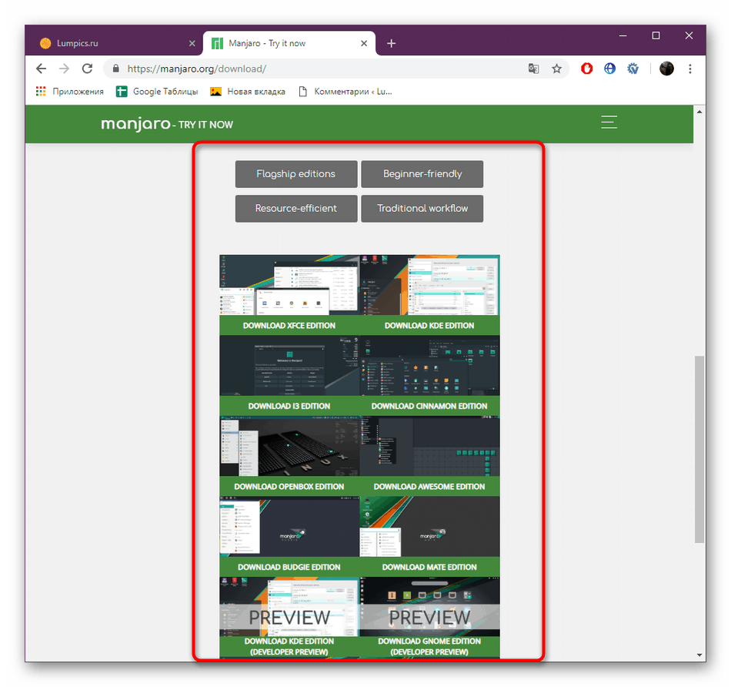731x687 pixels.
Task: Open the Budgie edition screenshot thumbnail
Action: point(289,527)
